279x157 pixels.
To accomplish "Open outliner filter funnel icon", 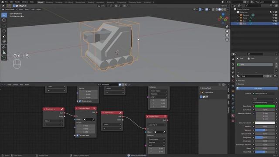I will (271, 6).
